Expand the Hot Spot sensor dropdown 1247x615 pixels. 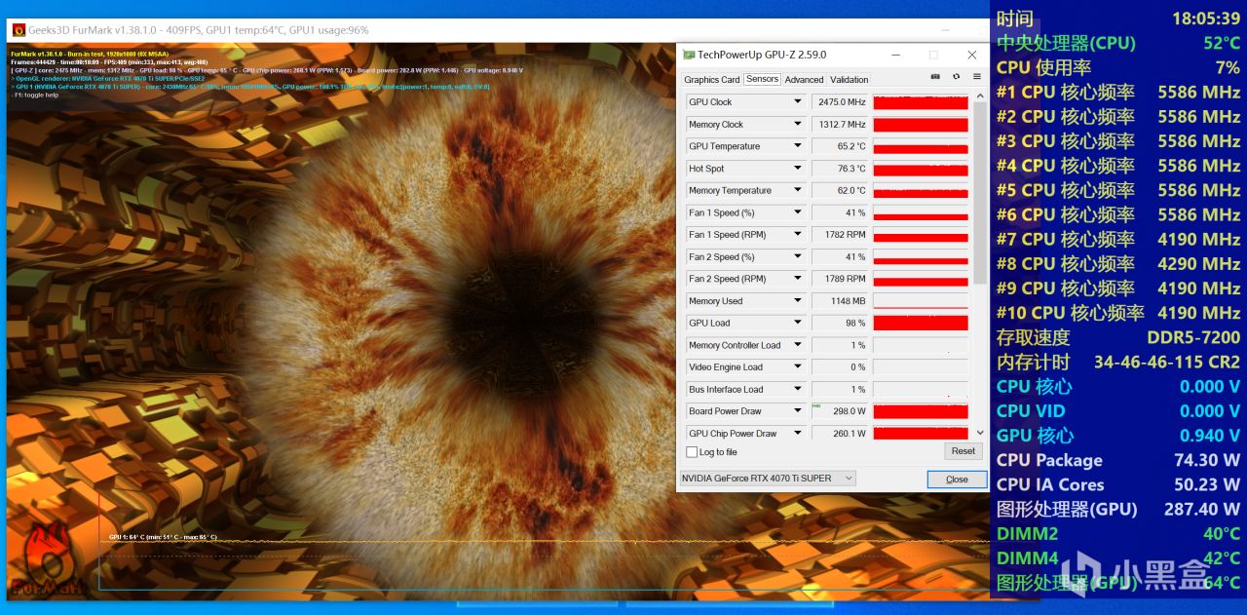[798, 169]
